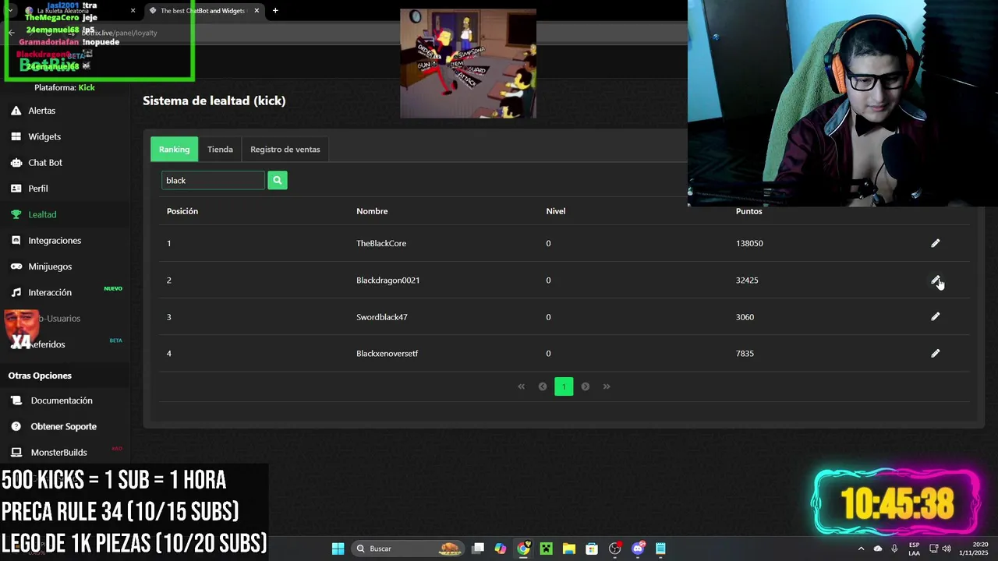
Task: Open Chrome in the taskbar
Action: pyautogui.click(x=523, y=549)
